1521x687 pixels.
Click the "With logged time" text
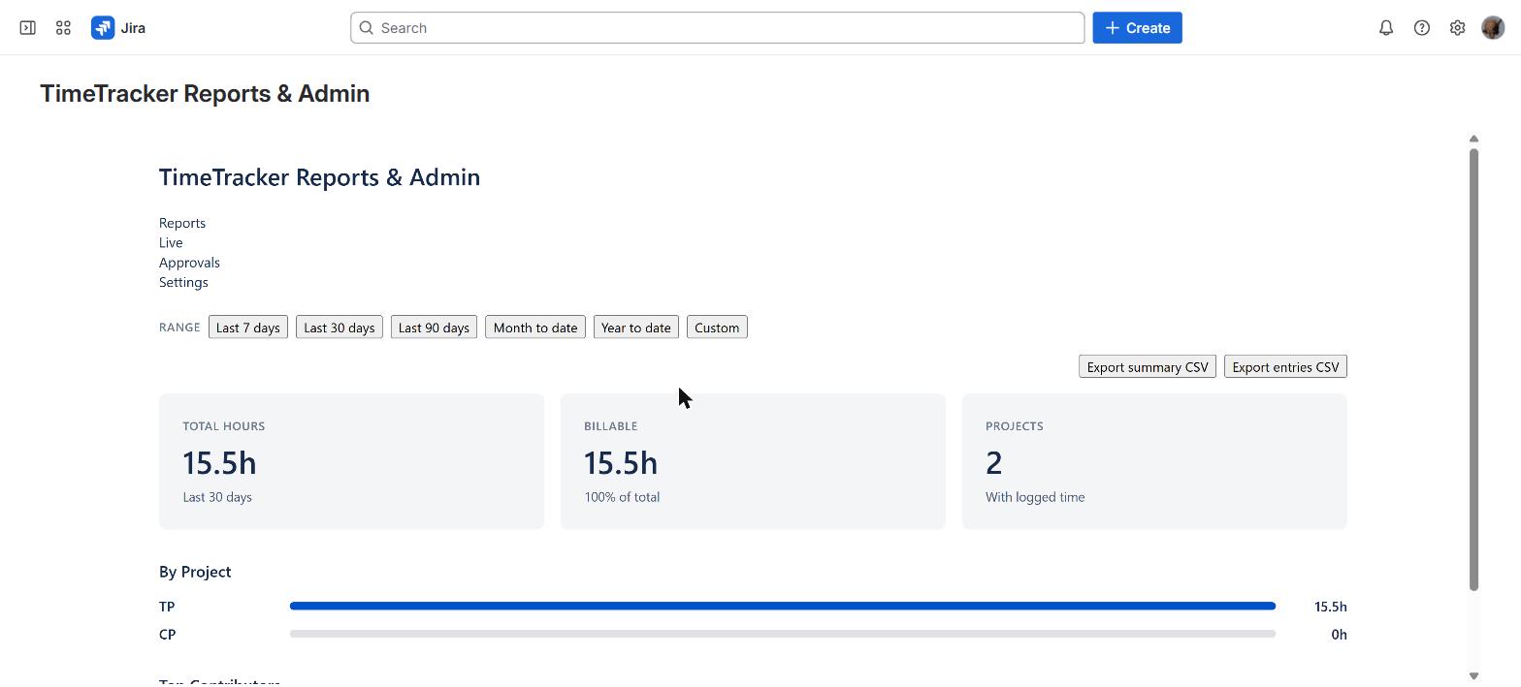pyautogui.click(x=1035, y=497)
